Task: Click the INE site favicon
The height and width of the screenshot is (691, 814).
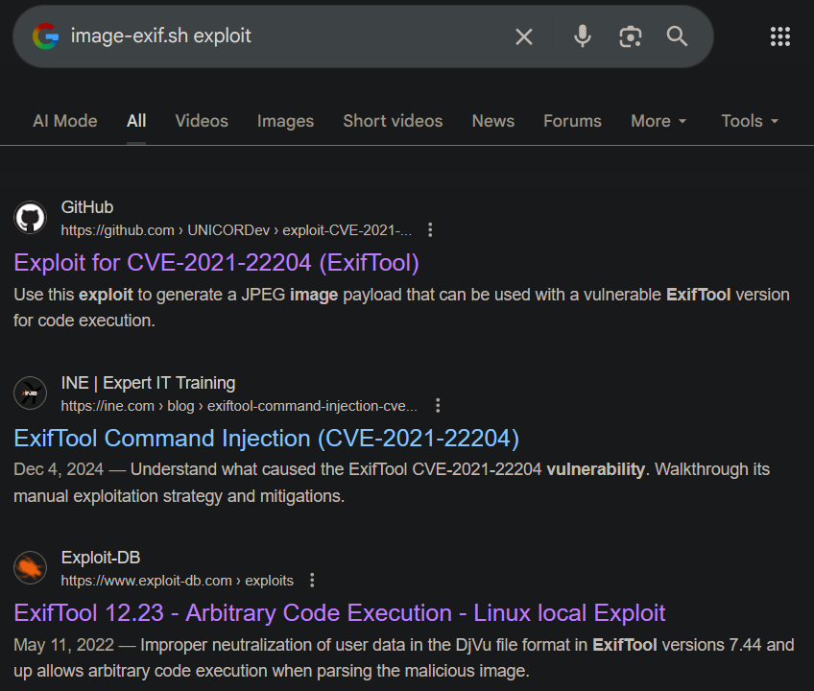Action: (31, 393)
